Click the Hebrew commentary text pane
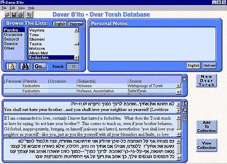The image size is (227, 164). tap(90, 150)
